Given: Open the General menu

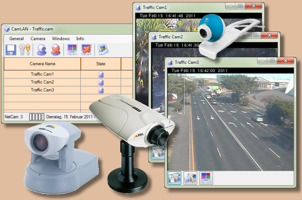Looking at the screenshot, I should click(16, 39).
